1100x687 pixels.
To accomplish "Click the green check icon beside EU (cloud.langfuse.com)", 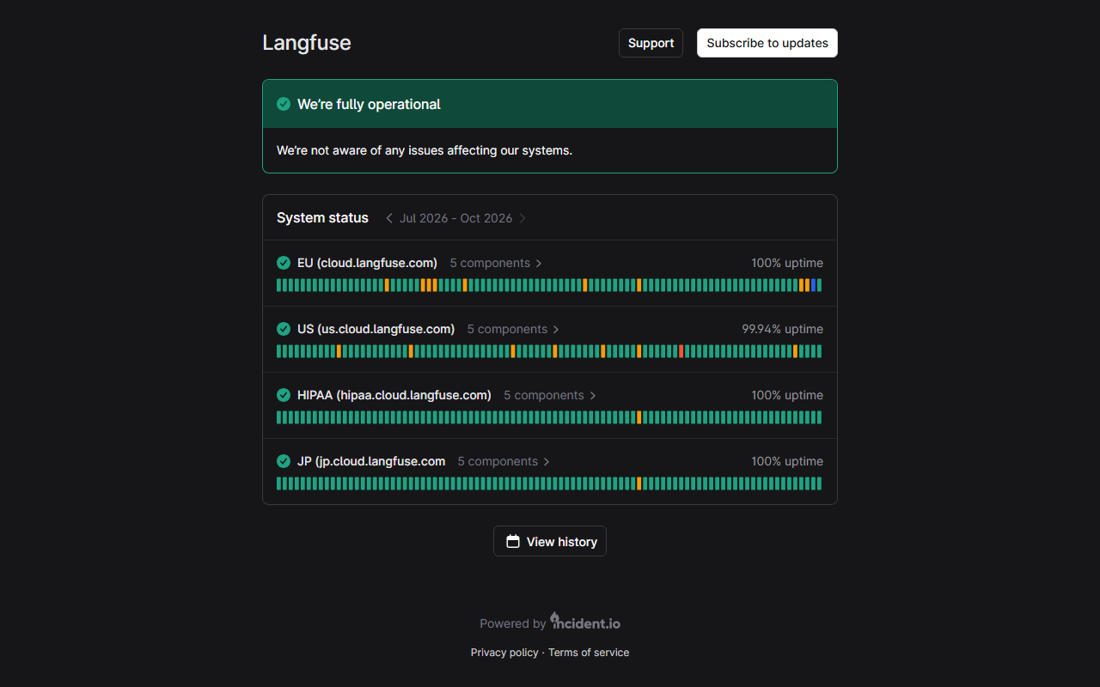I will coord(284,263).
